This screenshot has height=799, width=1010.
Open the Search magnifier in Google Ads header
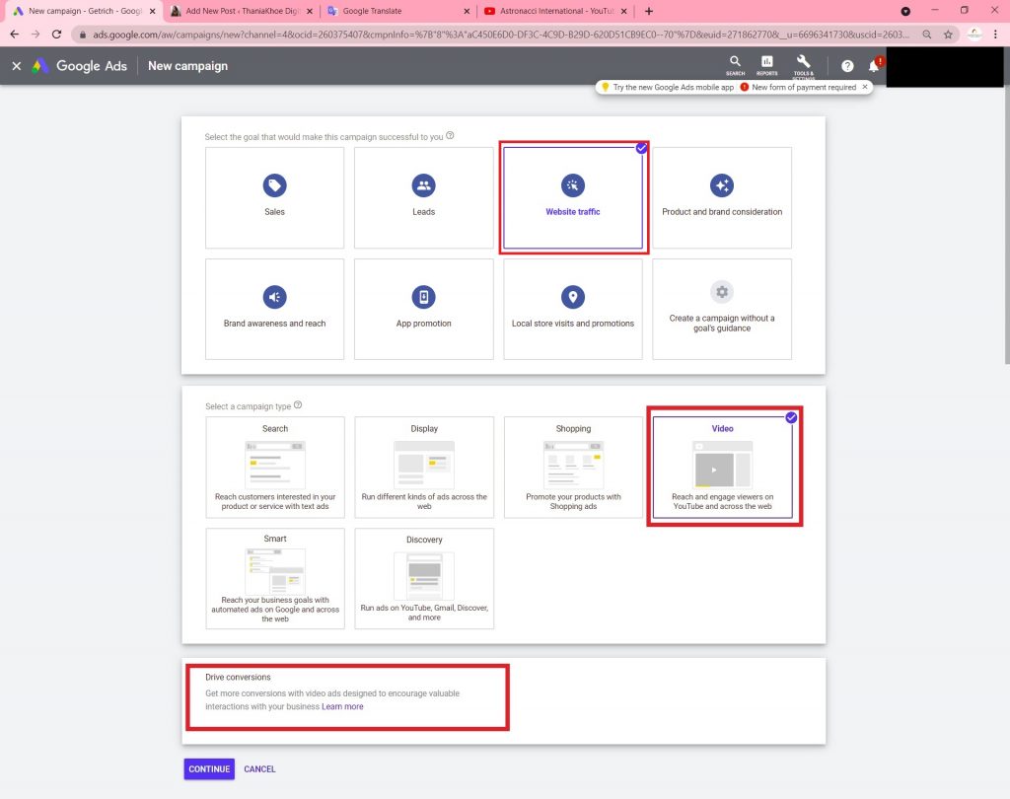tap(735, 62)
